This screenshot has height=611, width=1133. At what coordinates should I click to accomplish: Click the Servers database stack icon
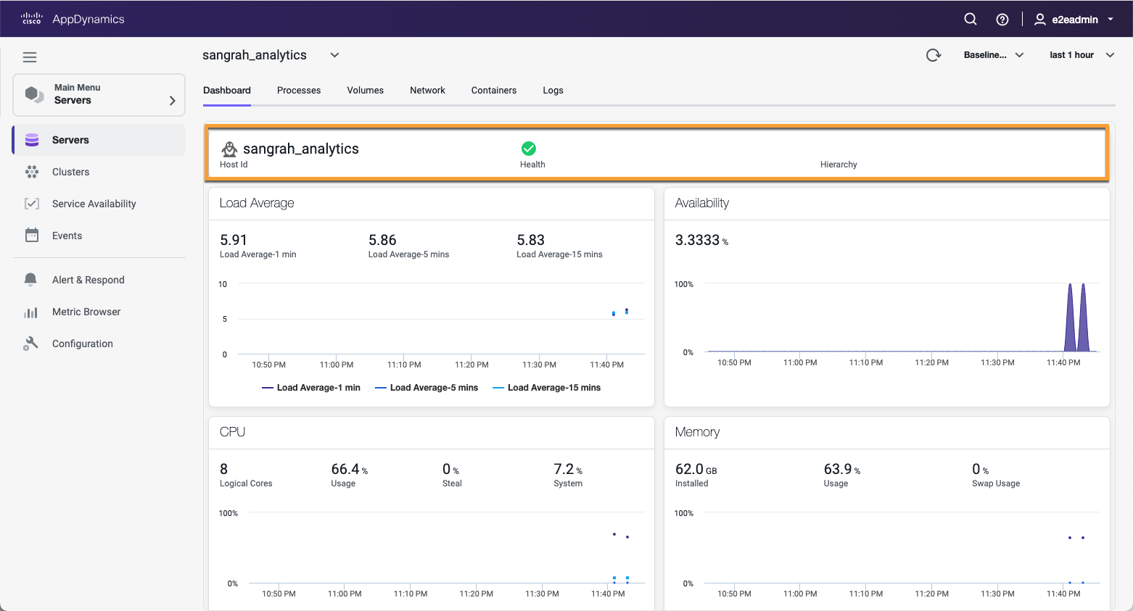click(32, 140)
